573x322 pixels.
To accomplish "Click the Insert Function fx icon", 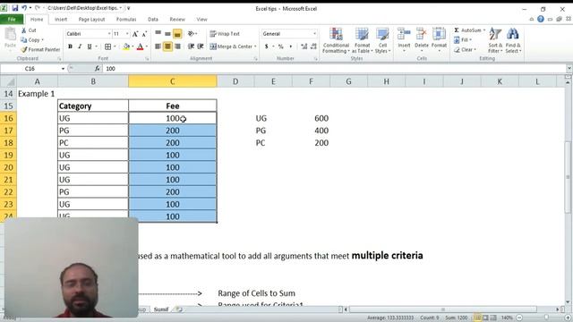I will point(97,69).
